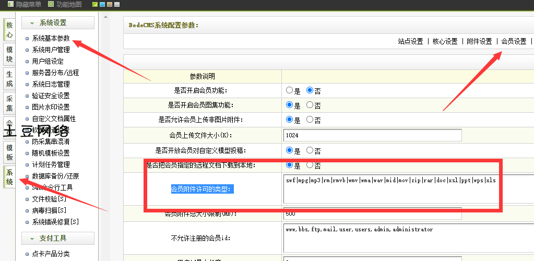Select the tan skin color square
The width and height of the screenshot is (534, 261).
[110, 5]
